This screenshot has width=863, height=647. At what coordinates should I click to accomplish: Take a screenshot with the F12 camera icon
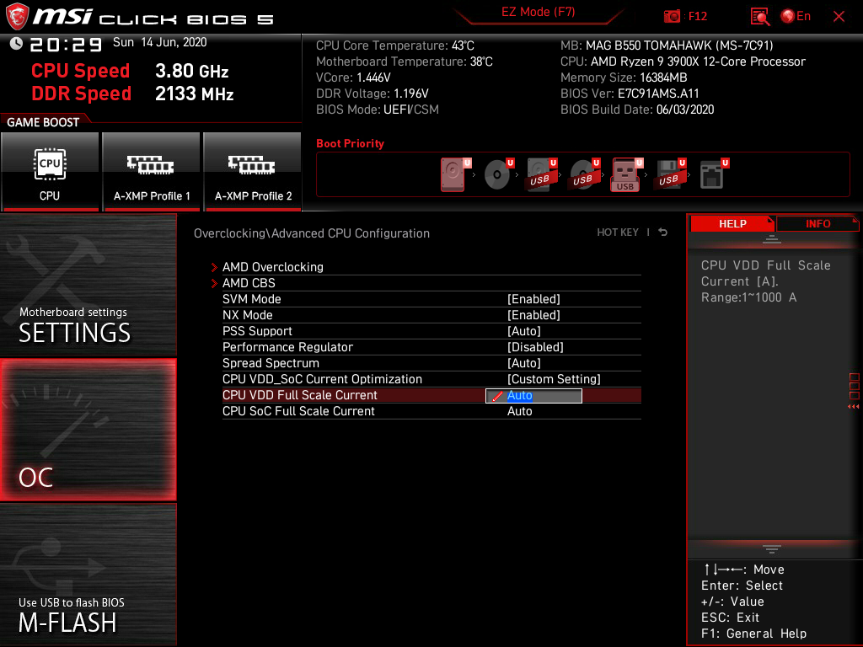point(672,17)
